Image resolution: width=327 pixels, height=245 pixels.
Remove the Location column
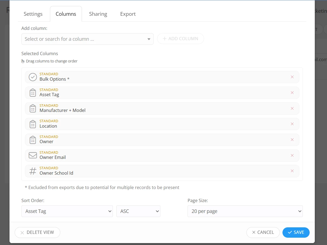tap(292, 124)
